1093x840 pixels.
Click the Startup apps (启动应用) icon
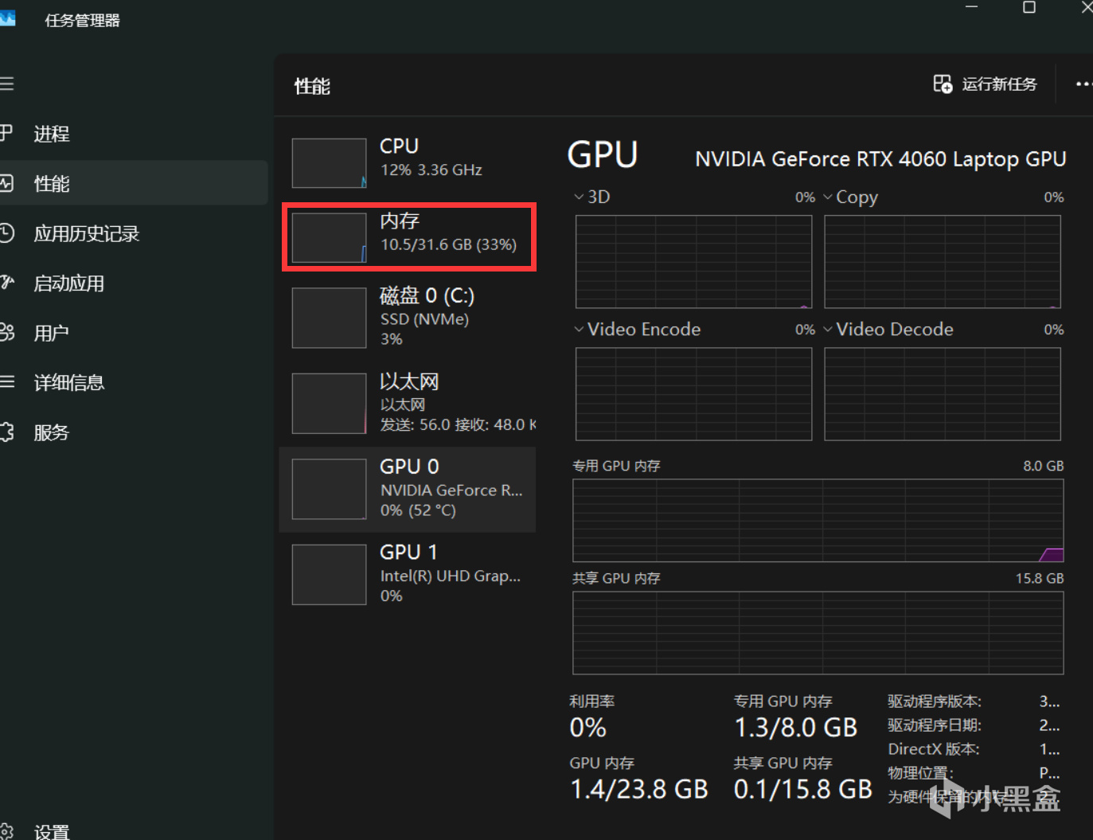[x=7, y=283]
